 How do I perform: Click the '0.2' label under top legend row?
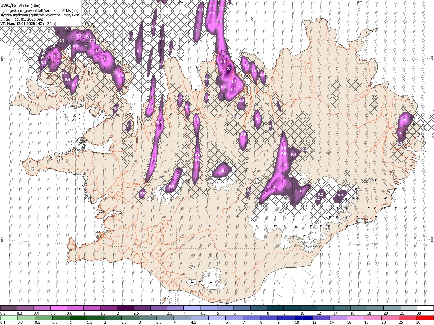(3, 313)
